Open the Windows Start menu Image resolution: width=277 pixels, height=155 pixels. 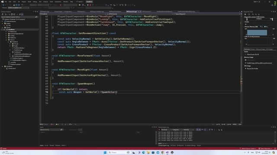pyautogui.click(x=105, y=152)
